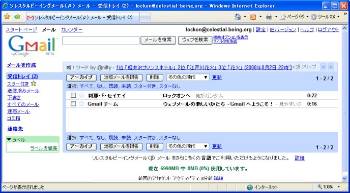
Task: Click the 設定 settings link
Action: 260,29
